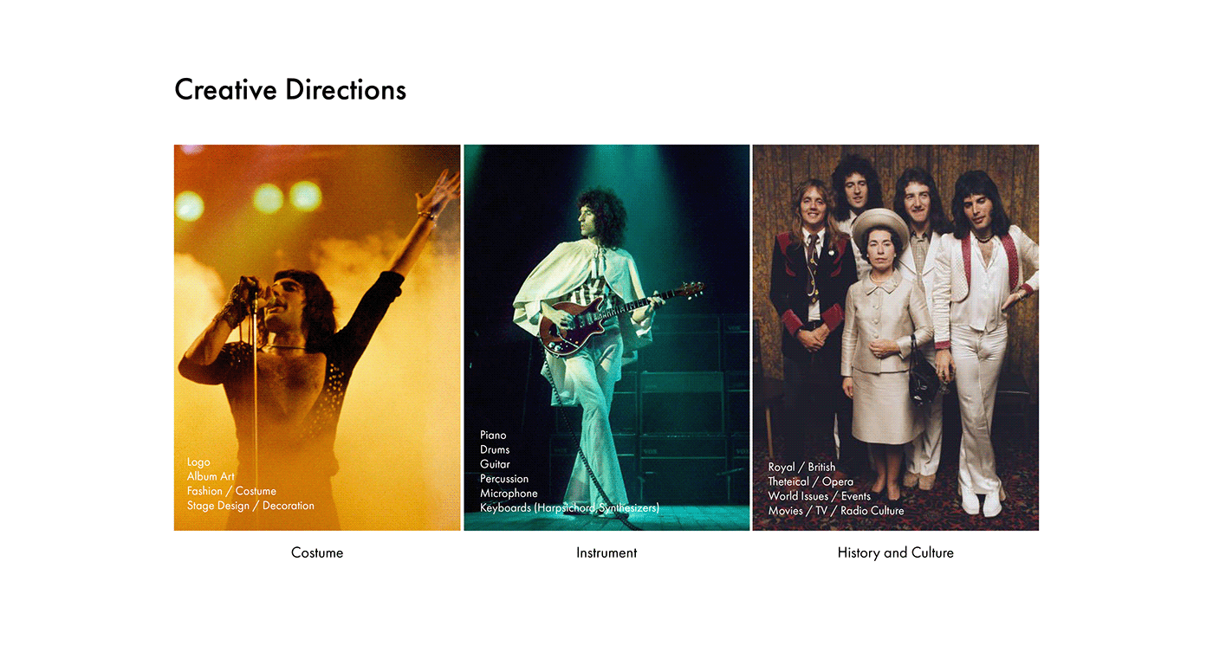Select Keyboards (Harpsichord, Synthesizers) text
The image size is (1213, 665).
[x=569, y=508]
